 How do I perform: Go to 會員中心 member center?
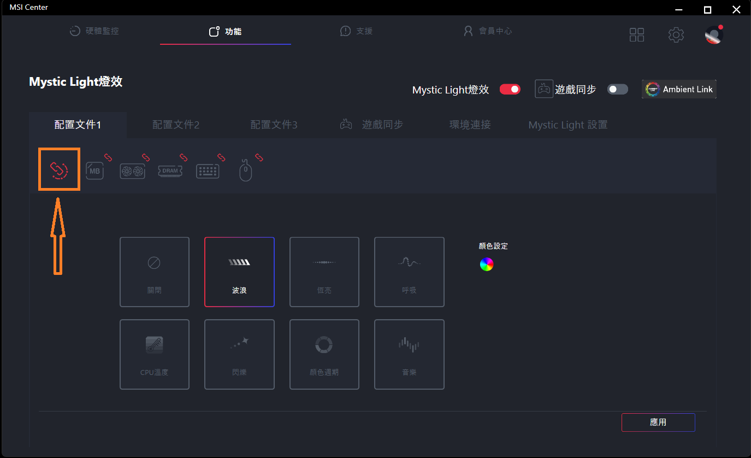tap(487, 31)
